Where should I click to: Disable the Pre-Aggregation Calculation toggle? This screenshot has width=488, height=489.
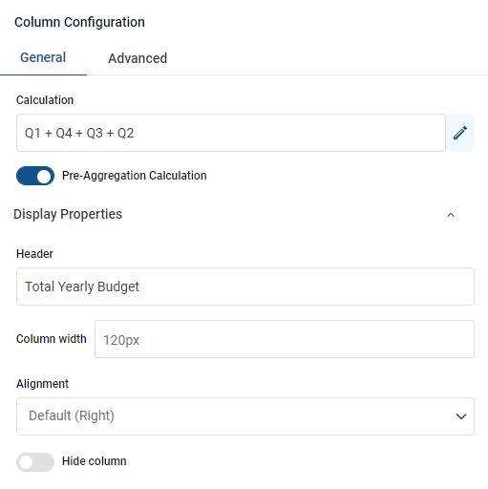click(35, 176)
